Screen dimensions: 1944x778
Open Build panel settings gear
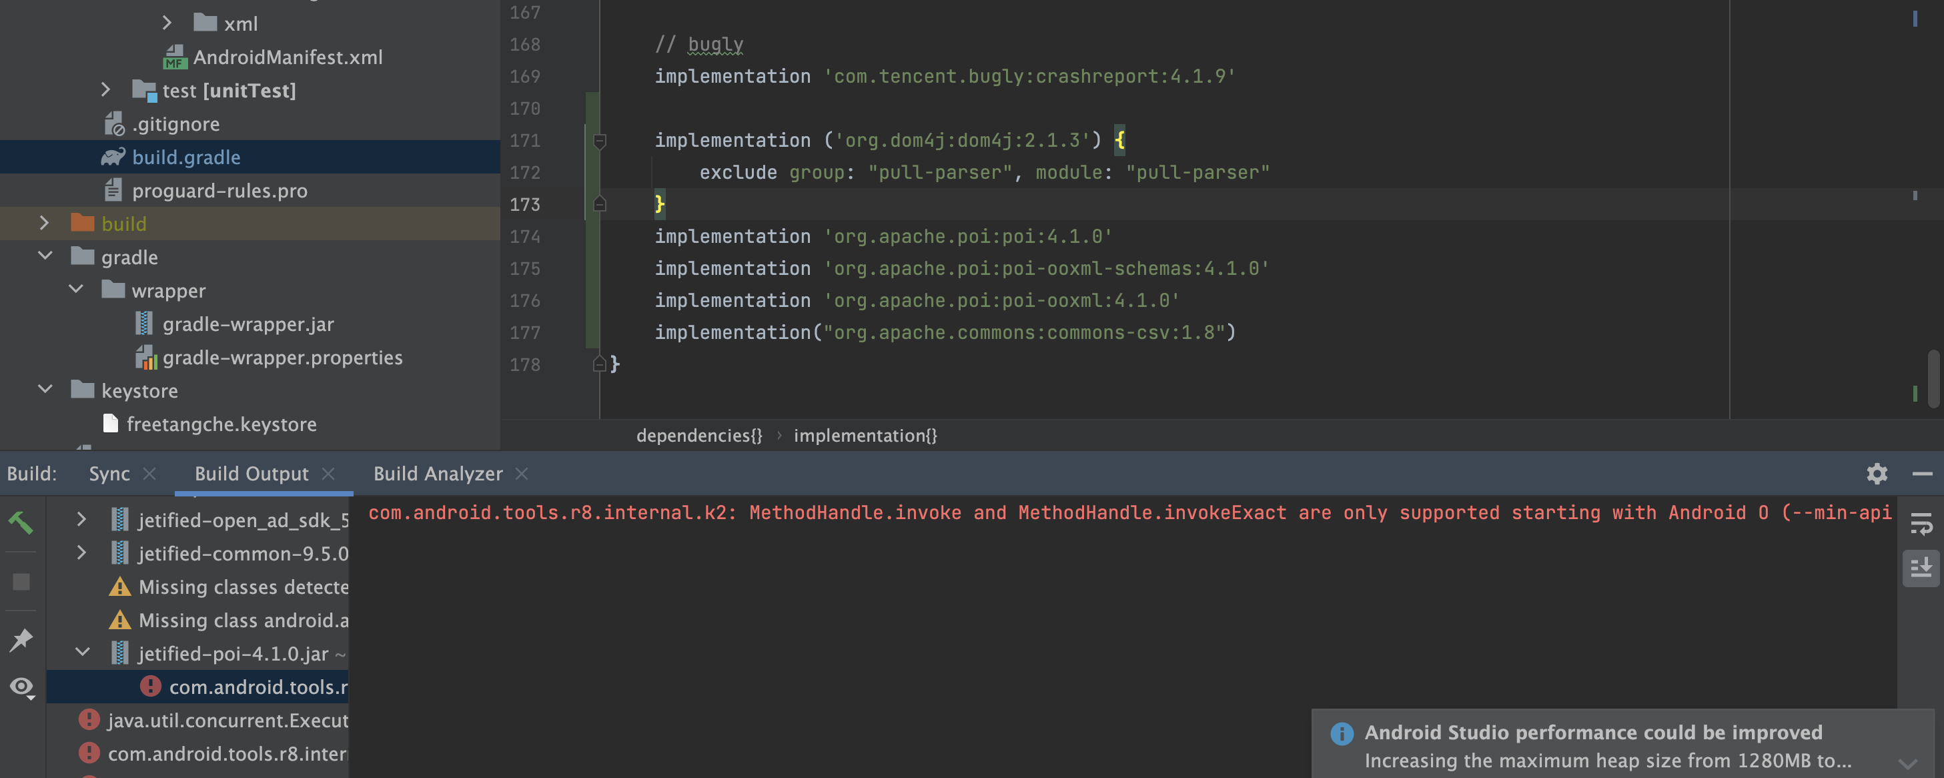pyautogui.click(x=1876, y=474)
